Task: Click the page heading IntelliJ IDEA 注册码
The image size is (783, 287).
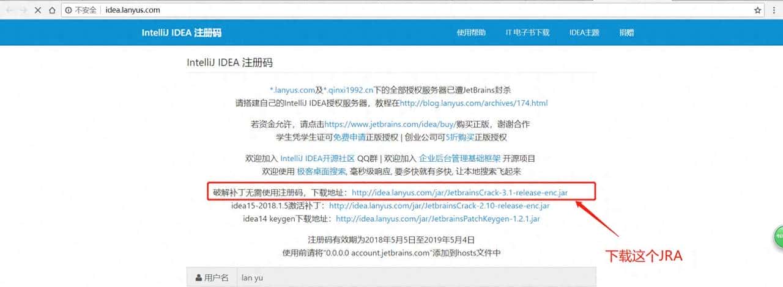Action: tap(229, 62)
